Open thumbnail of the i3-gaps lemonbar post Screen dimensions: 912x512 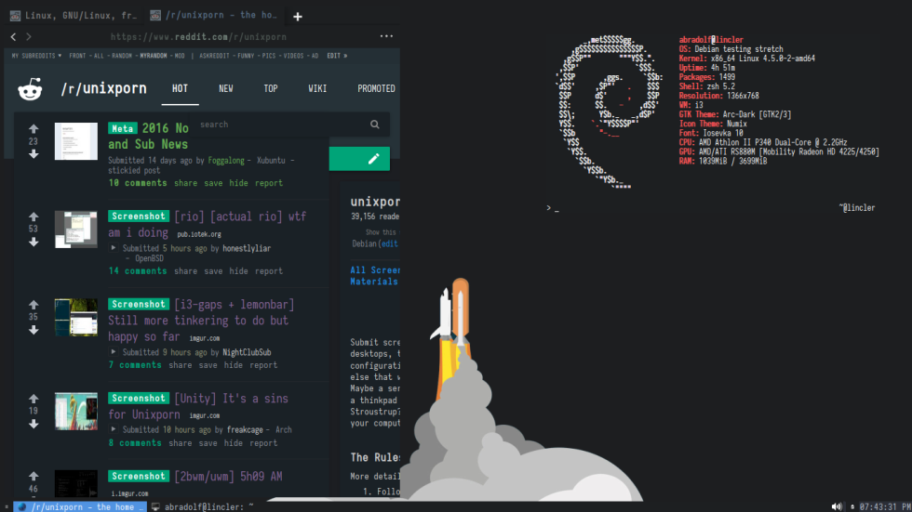[76, 318]
